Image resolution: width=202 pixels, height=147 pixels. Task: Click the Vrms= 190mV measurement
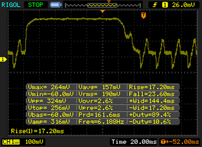99,94
